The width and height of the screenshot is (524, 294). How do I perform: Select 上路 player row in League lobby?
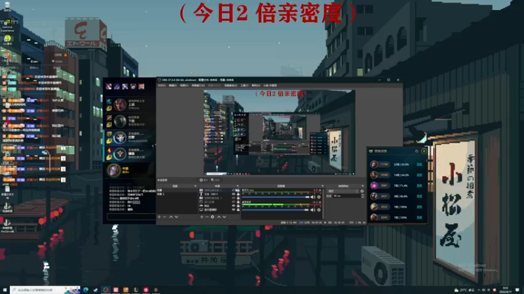[x=129, y=105]
